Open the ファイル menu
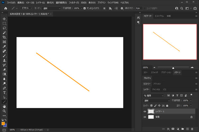This screenshot has height=132, width=199. point(11,3)
